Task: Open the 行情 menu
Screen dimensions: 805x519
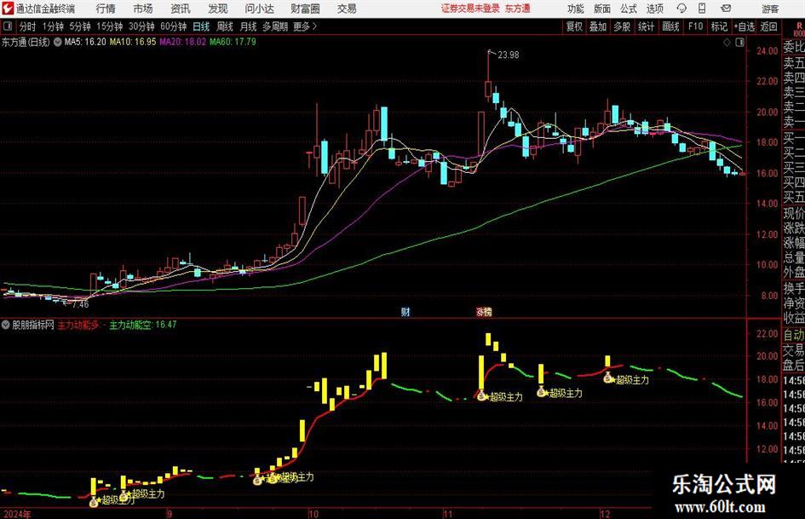Action: click(x=106, y=9)
